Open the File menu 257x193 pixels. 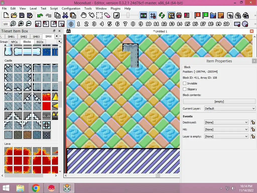coord(4,8)
